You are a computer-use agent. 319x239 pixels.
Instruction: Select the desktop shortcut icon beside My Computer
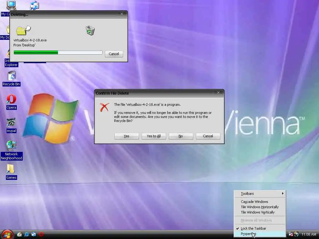[34, 5]
